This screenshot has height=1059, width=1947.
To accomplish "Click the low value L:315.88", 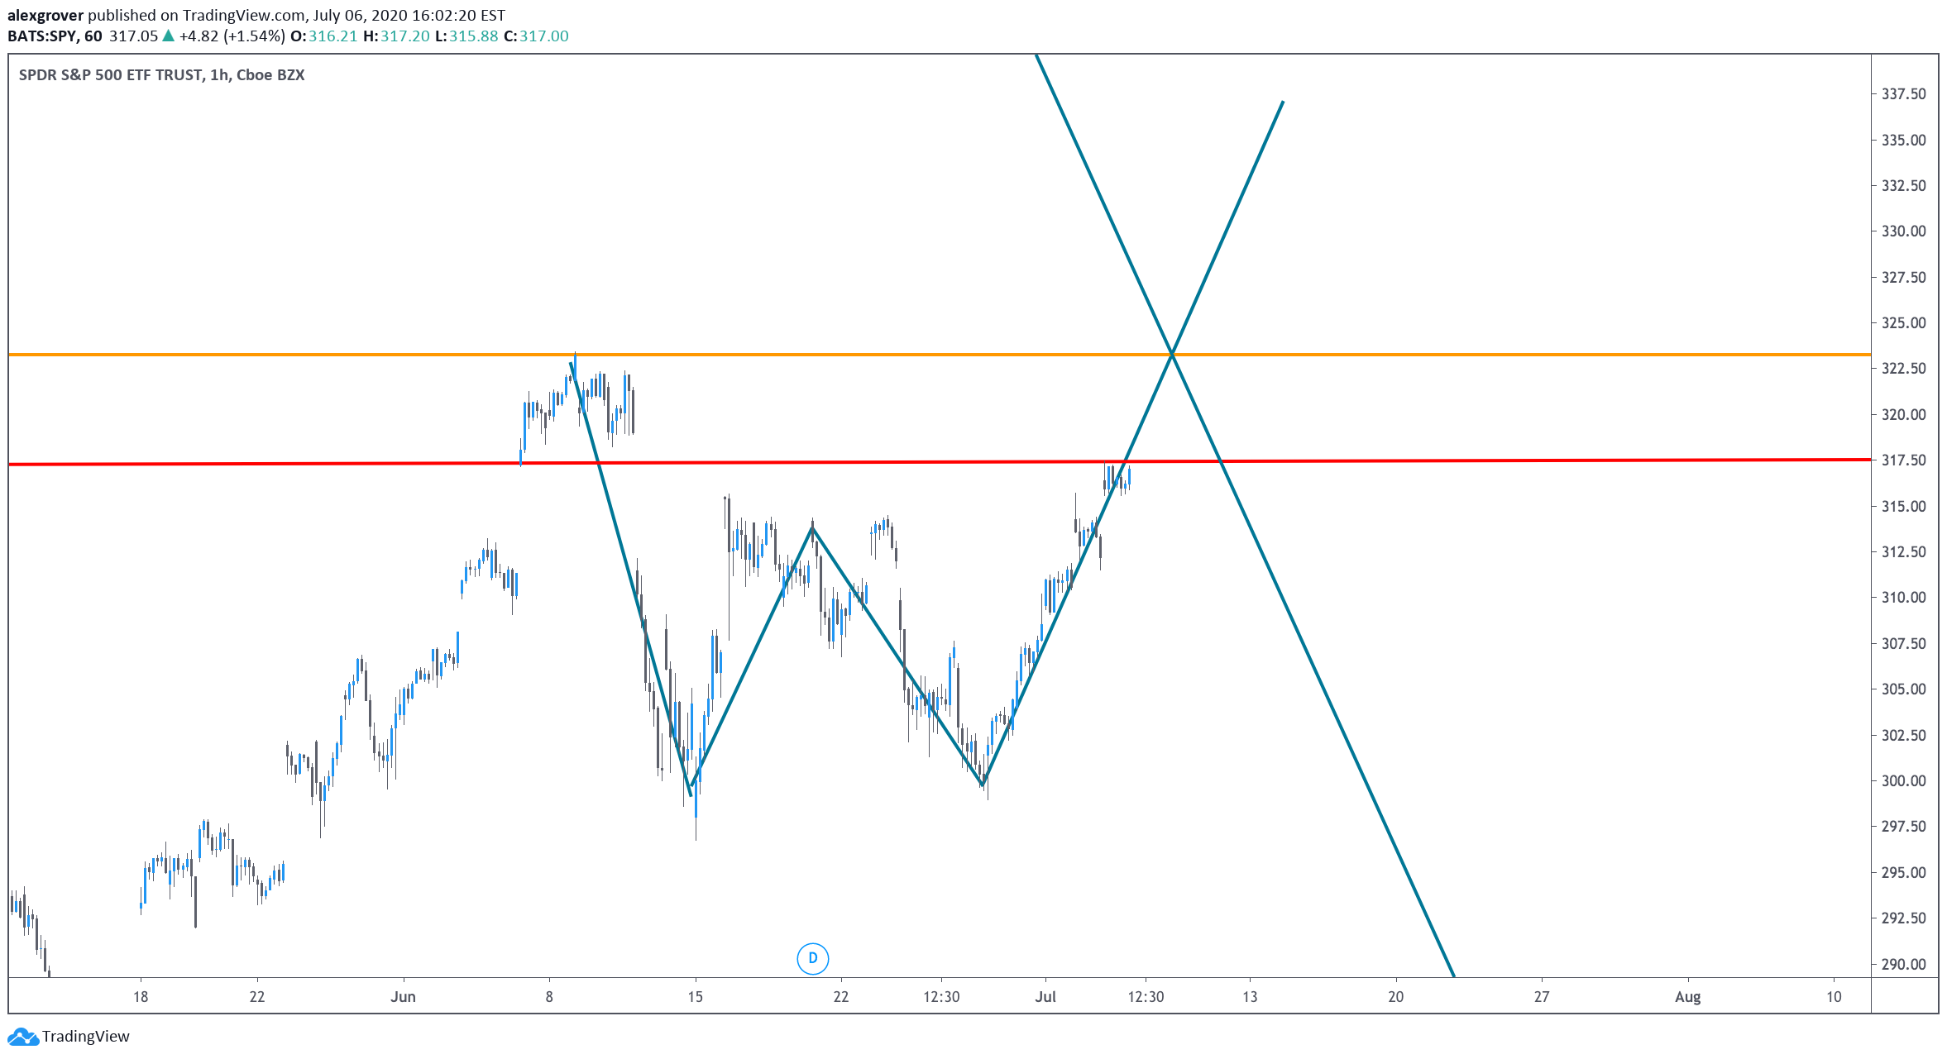I will tap(466, 36).
